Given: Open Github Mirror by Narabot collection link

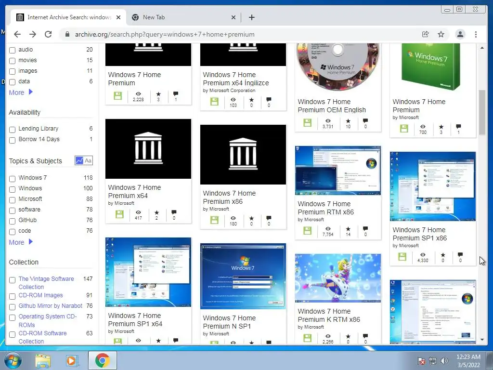Looking at the screenshot, I should [x=50, y=305].
